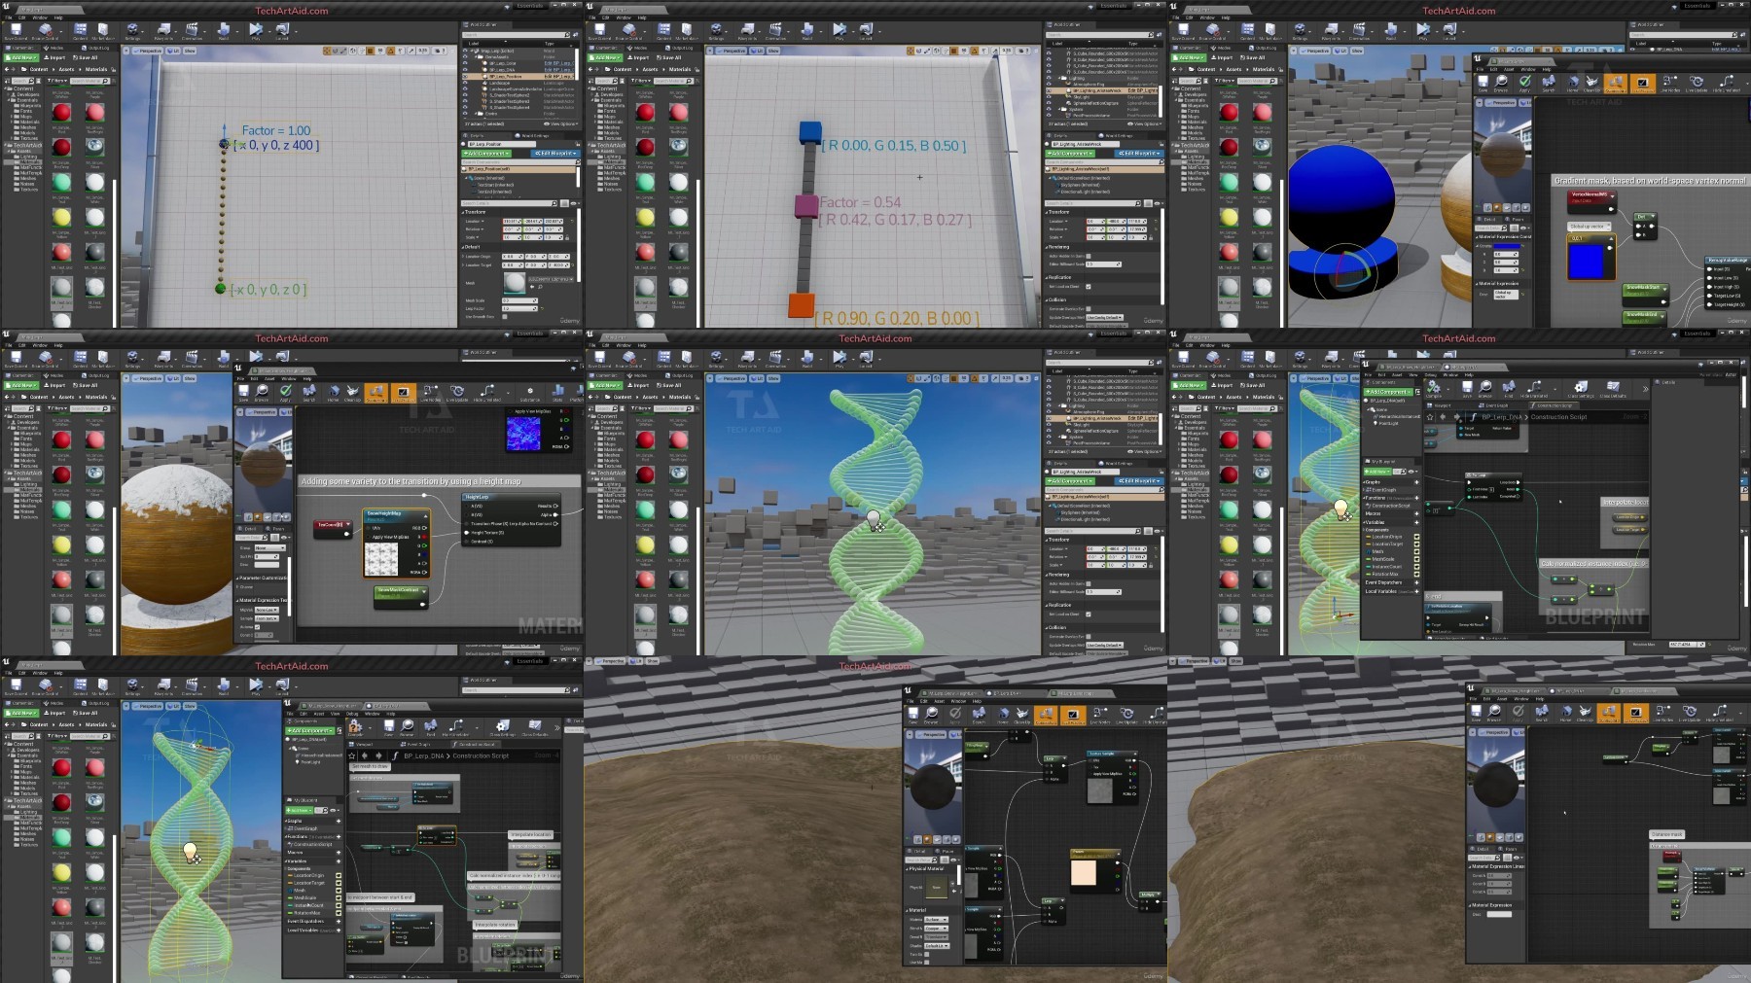Click Find icon in Construction Script blueprint editor
The image size is (1751, 983).
pos(1508,389)
